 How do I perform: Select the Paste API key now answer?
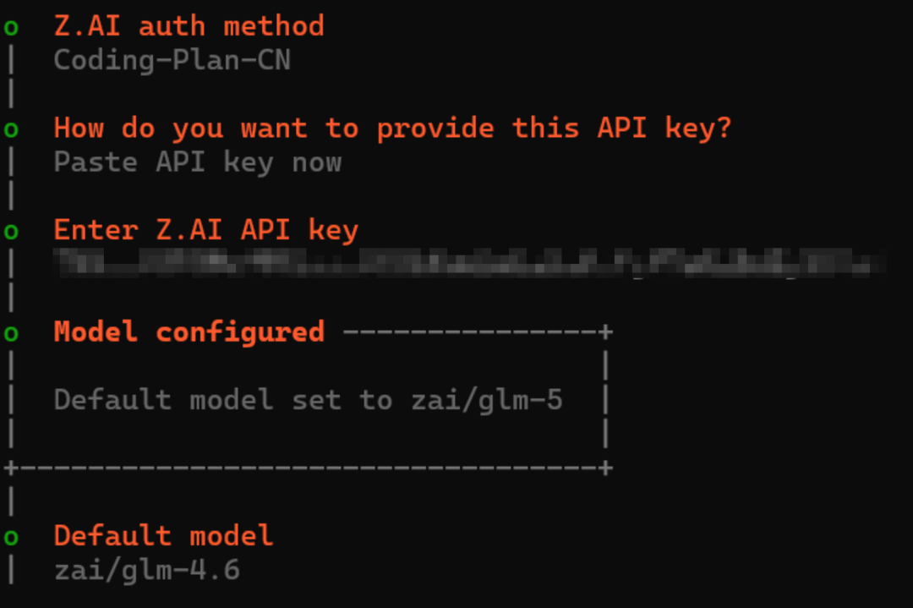tap(197, 162)
